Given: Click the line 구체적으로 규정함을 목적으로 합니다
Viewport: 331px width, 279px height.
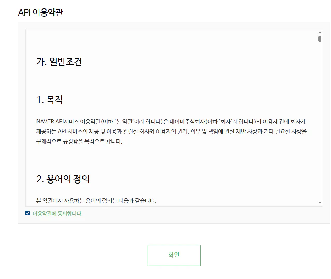Looking at the screenshot, I should (x=79, y=141).
